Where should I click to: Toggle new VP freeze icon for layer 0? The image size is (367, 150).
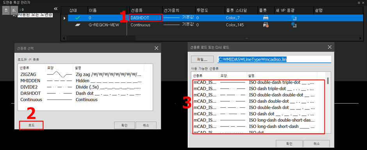[x=294, y=18]
